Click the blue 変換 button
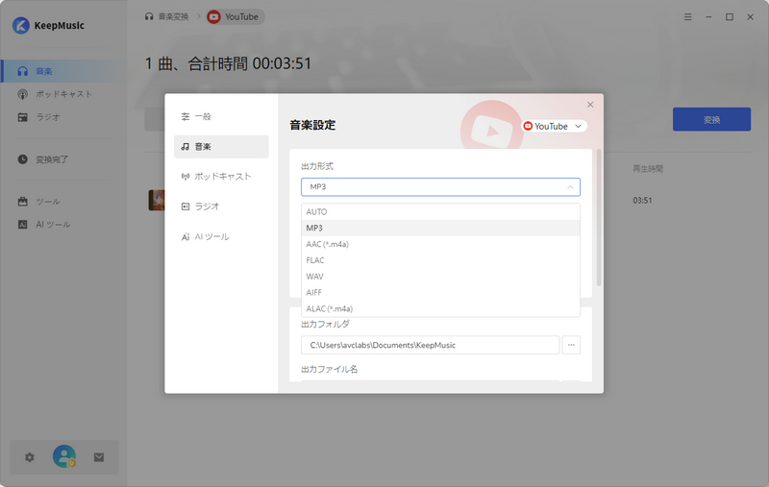The height and width of the screenshot is (487, 769). pyautogui.click(x=711, y=119)
